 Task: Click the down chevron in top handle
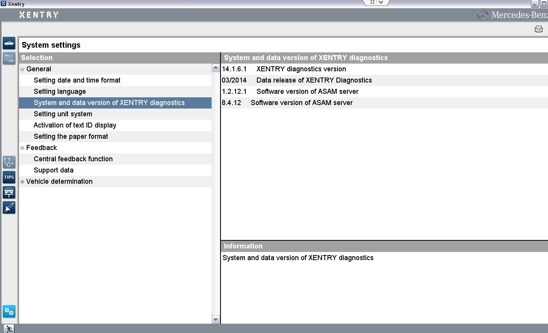381,2
